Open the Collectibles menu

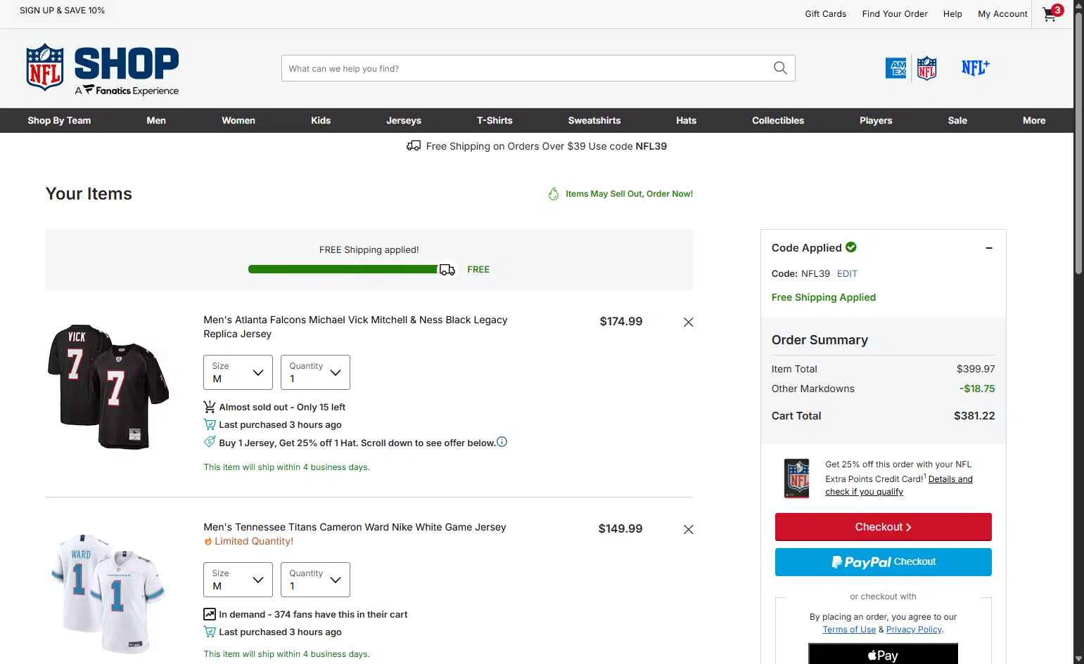pyautogui.click(x=778, y=120)
